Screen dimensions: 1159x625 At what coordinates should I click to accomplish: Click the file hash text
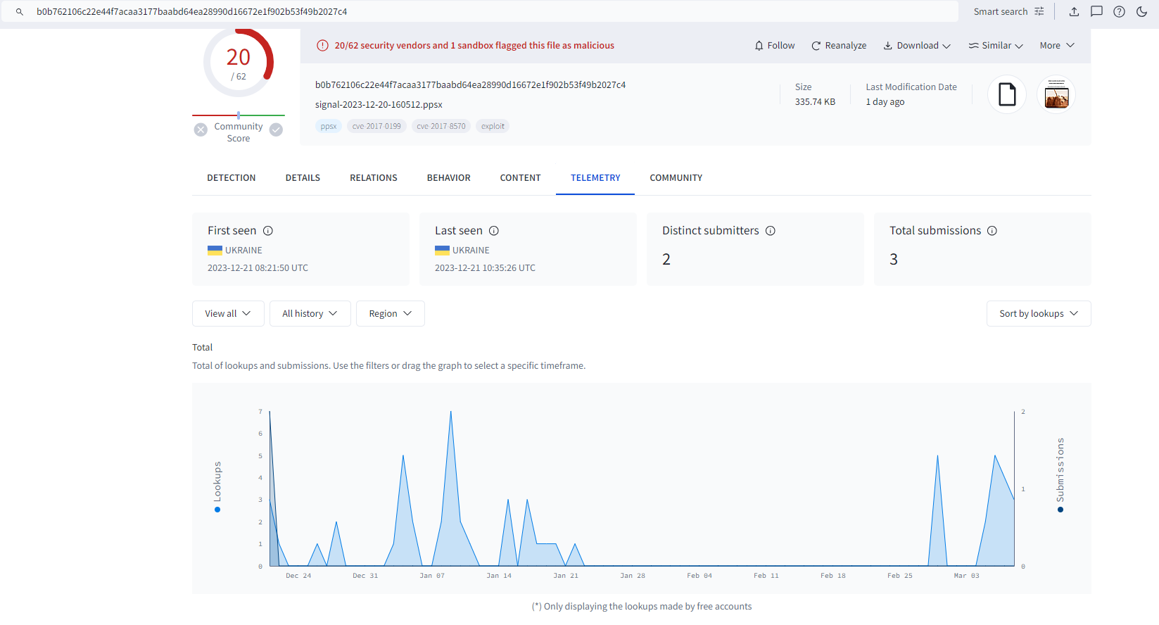coord(470,85)
